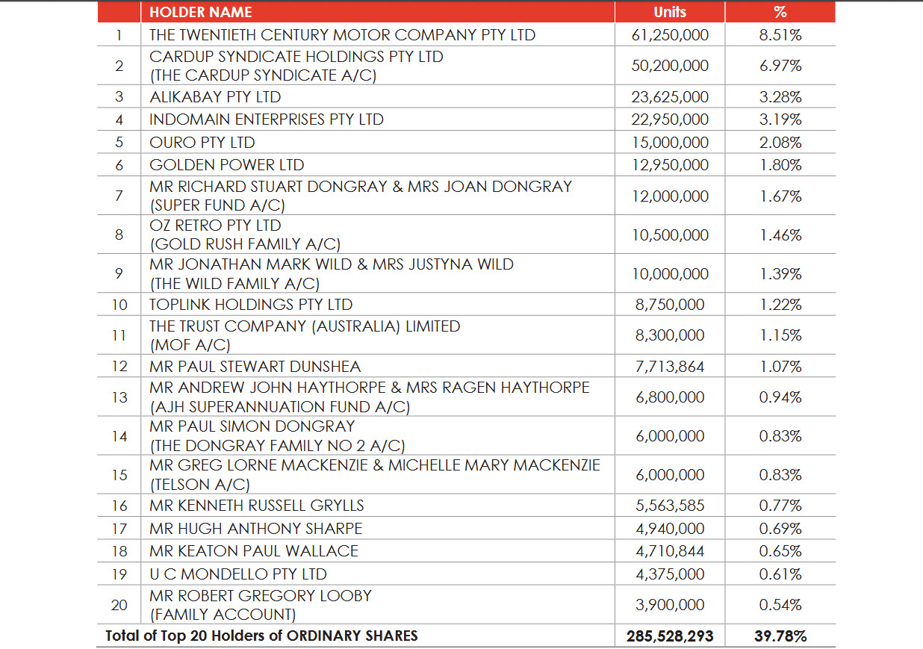Viewport: 923px width, 649px height.
Task: Click units value 8,300,000
Action: pyautogui.click(x=670, y=335)
